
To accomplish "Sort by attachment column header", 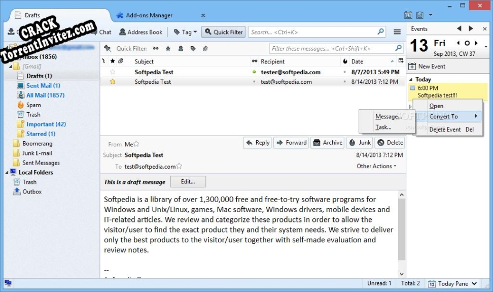I will (121, 61).
